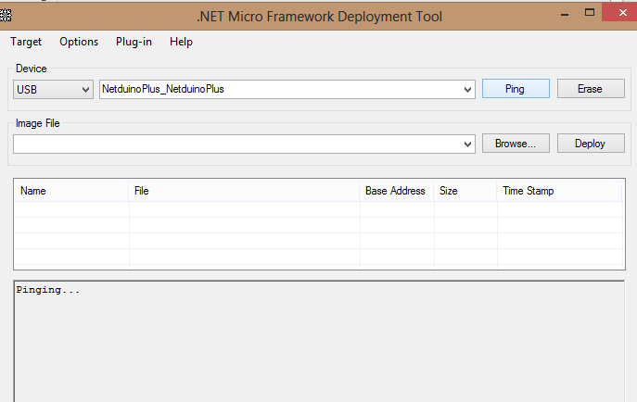Viewport: 637px width, 402px height.
Task: Click the Size column header
Action: click(x=465, y=191)
